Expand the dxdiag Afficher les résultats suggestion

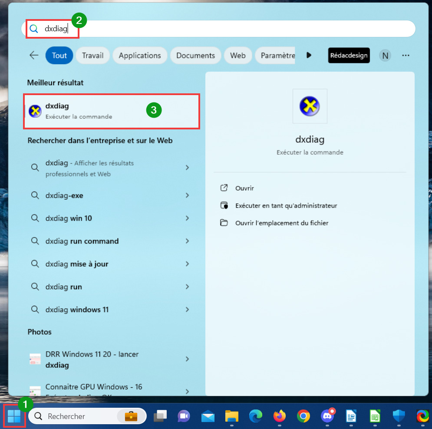pyautogui.click(x=187, y=168)
